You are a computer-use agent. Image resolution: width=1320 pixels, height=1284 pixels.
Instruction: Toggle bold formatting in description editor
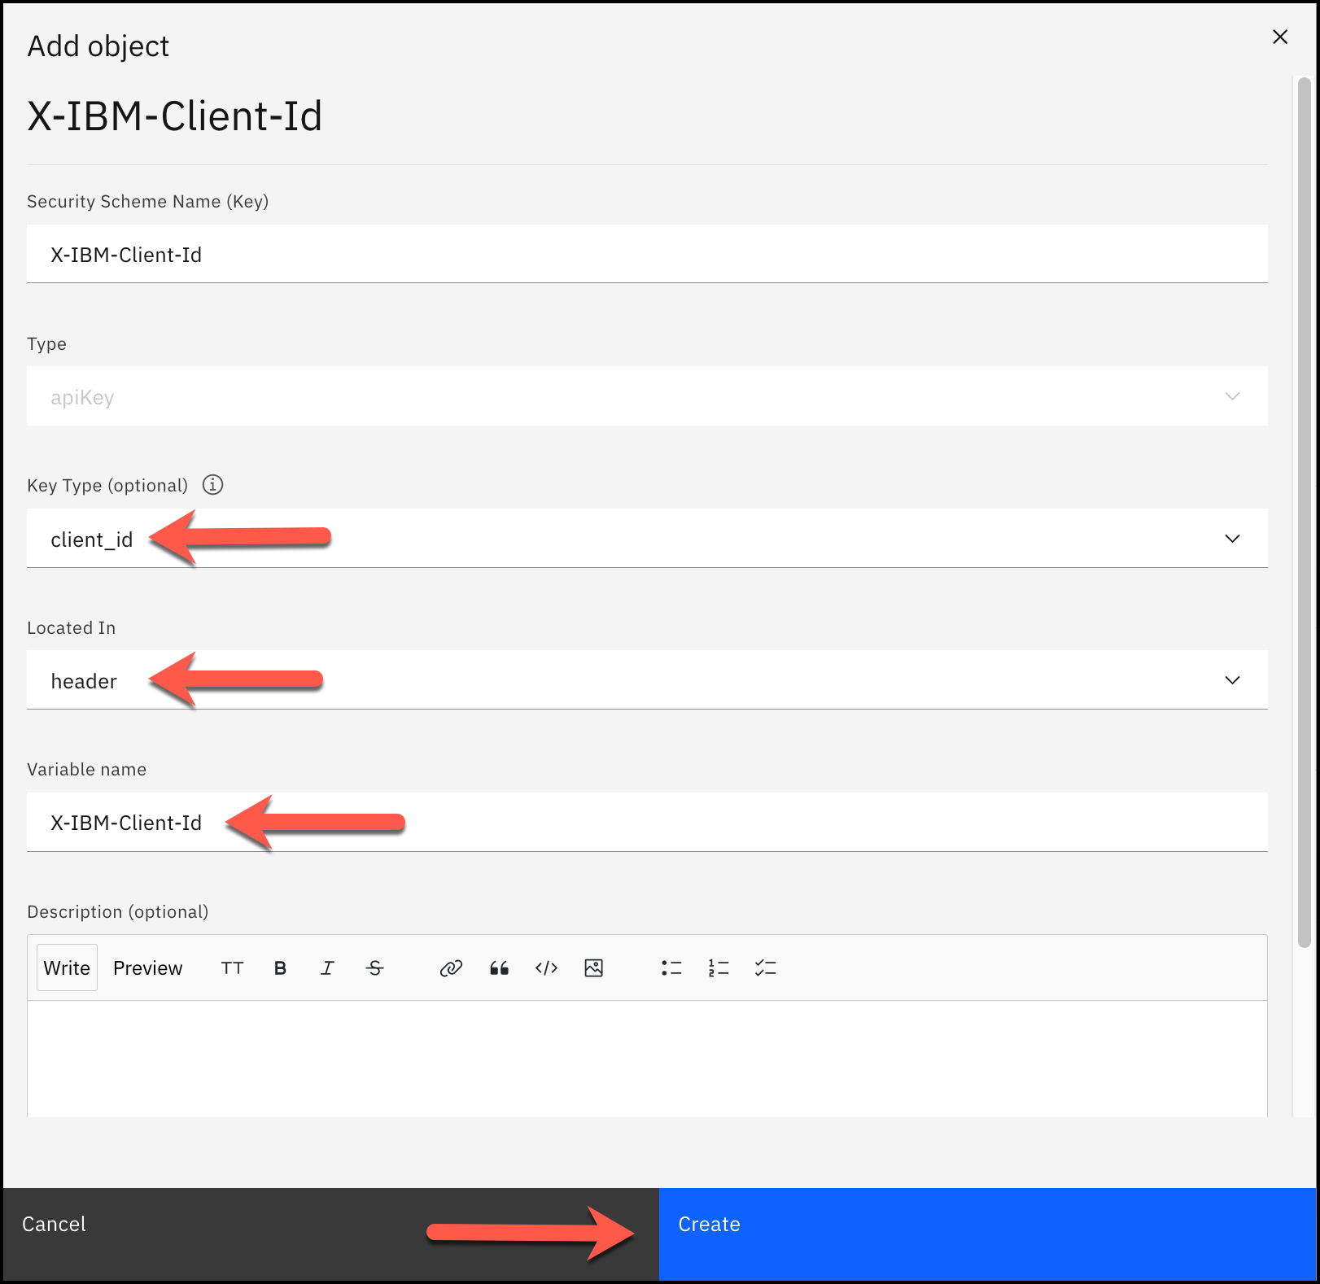pos(280,968)
